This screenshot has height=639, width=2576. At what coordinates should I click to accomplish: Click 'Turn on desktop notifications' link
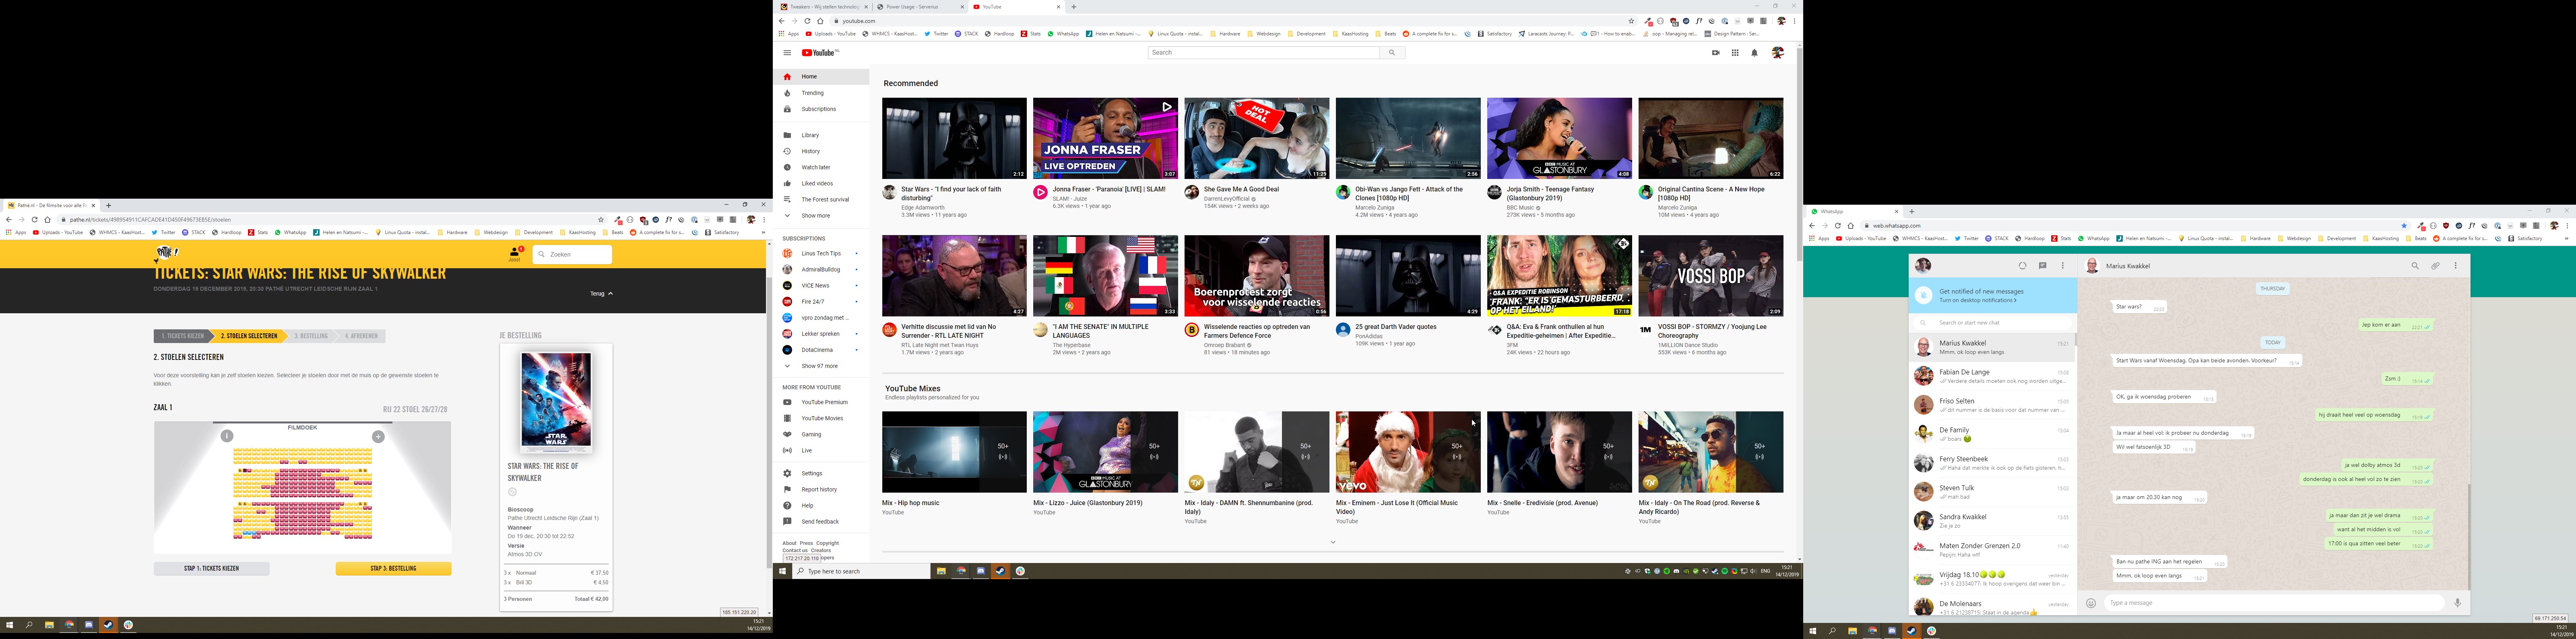click(1978, 300)
